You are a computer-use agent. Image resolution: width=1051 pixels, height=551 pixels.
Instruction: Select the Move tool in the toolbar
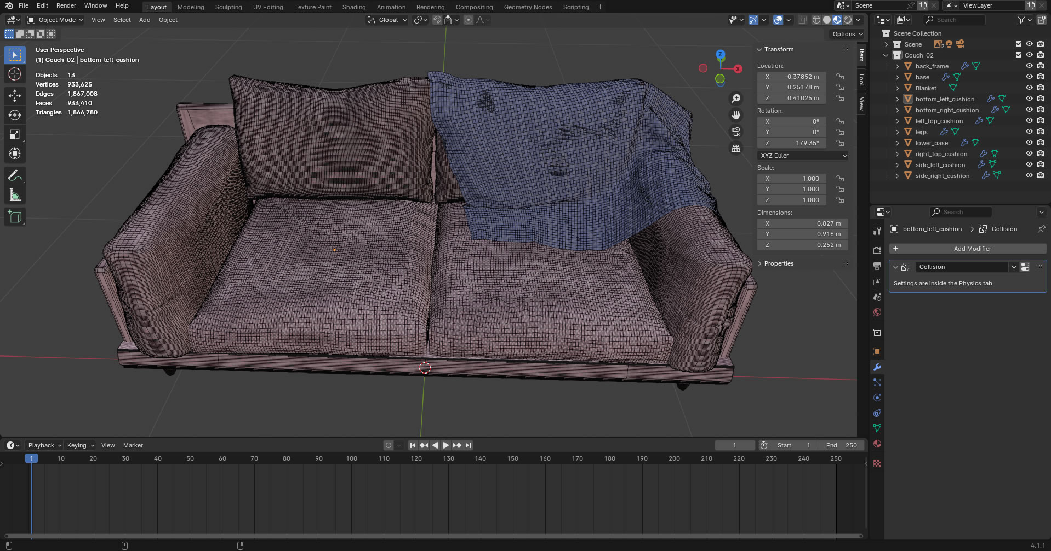click(15, 96)
